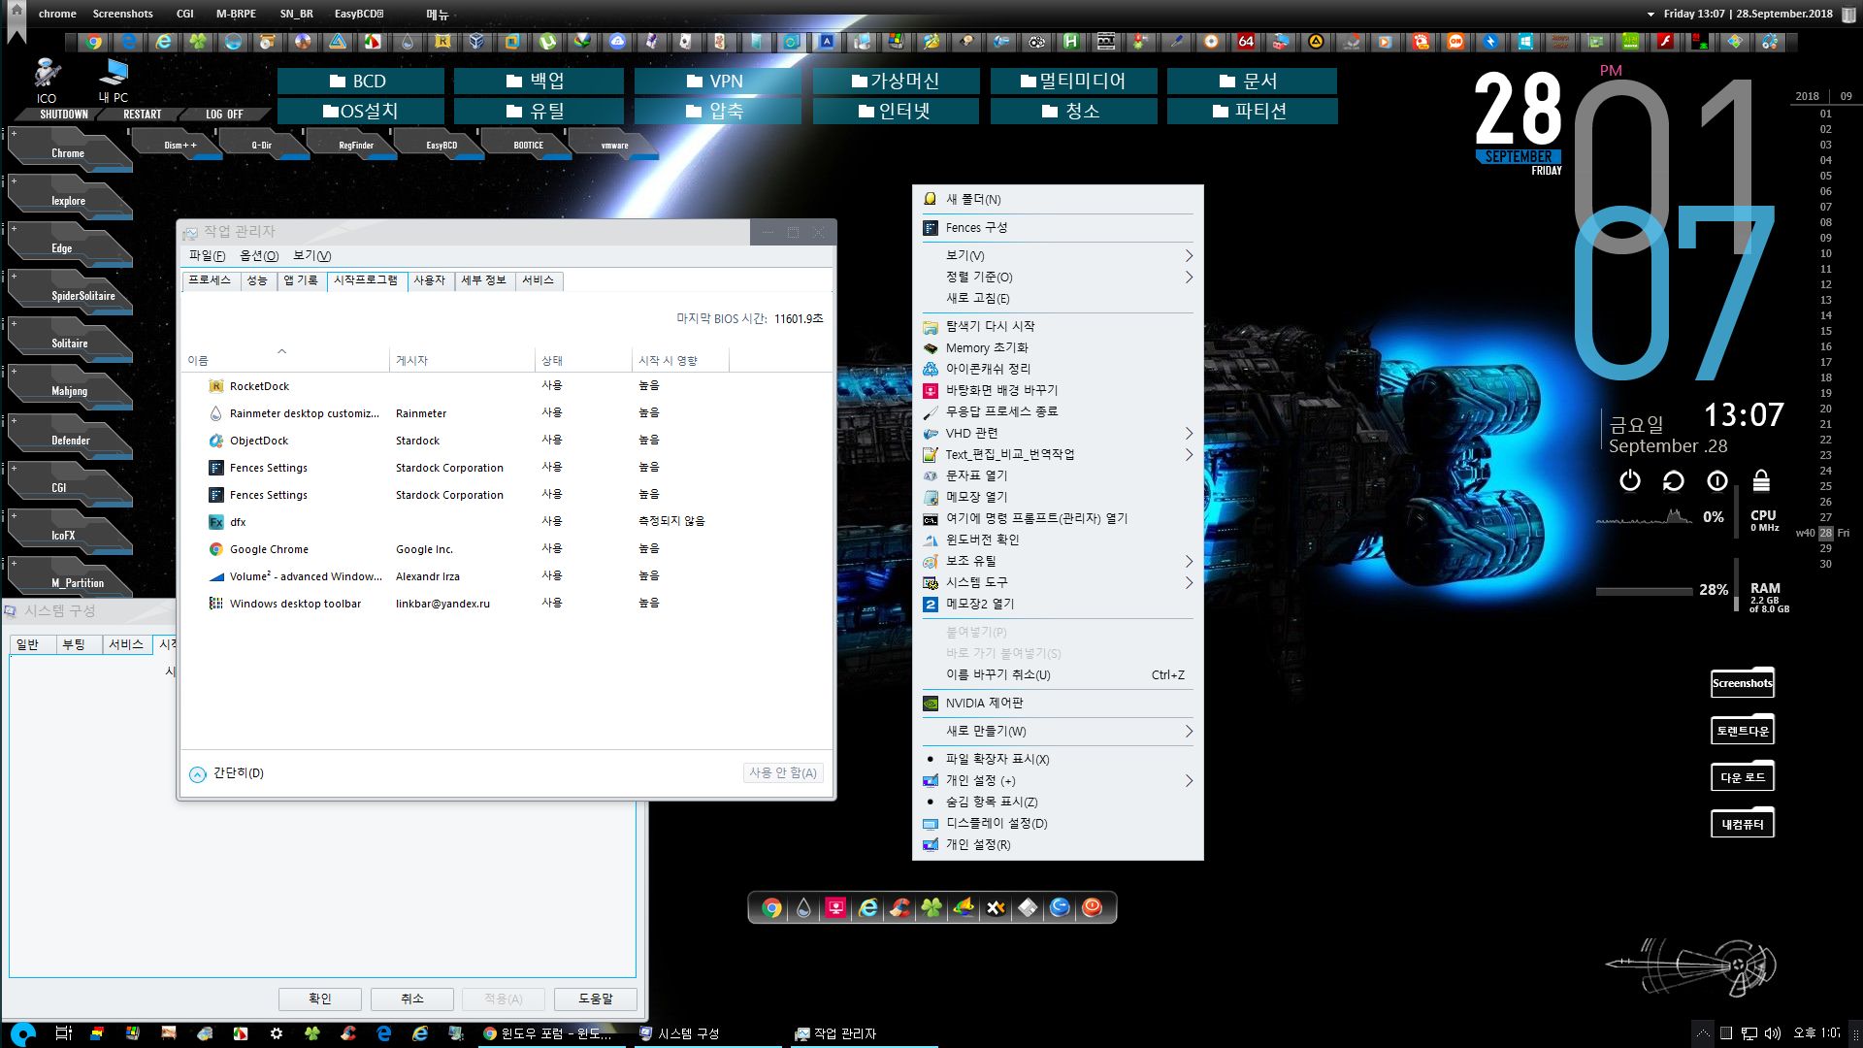Open the 백업 folder button
The width and height of the screenshot is (1863, 1048).
[x=539, y=81]
